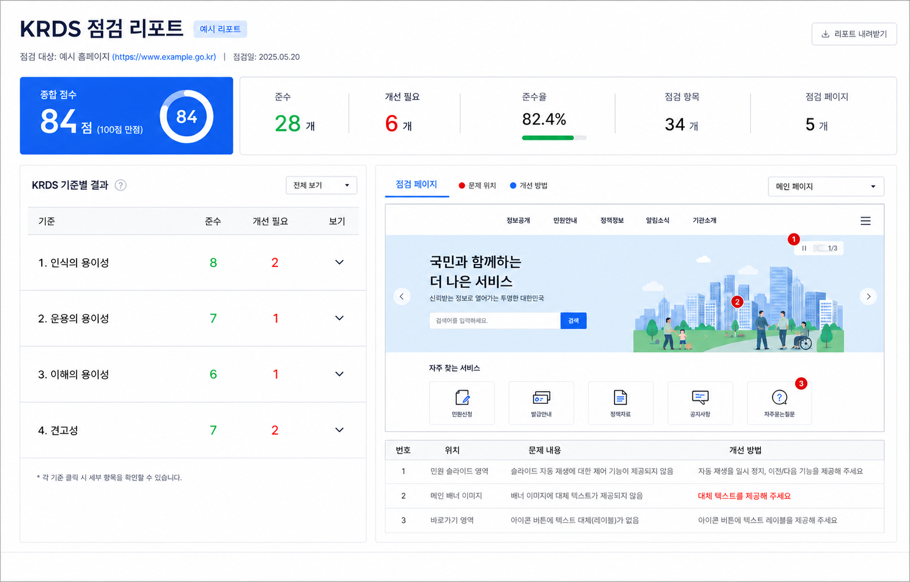Open the hamburger menu icon in the preview
The image size is (910, 582).
(x=865, y=221)
